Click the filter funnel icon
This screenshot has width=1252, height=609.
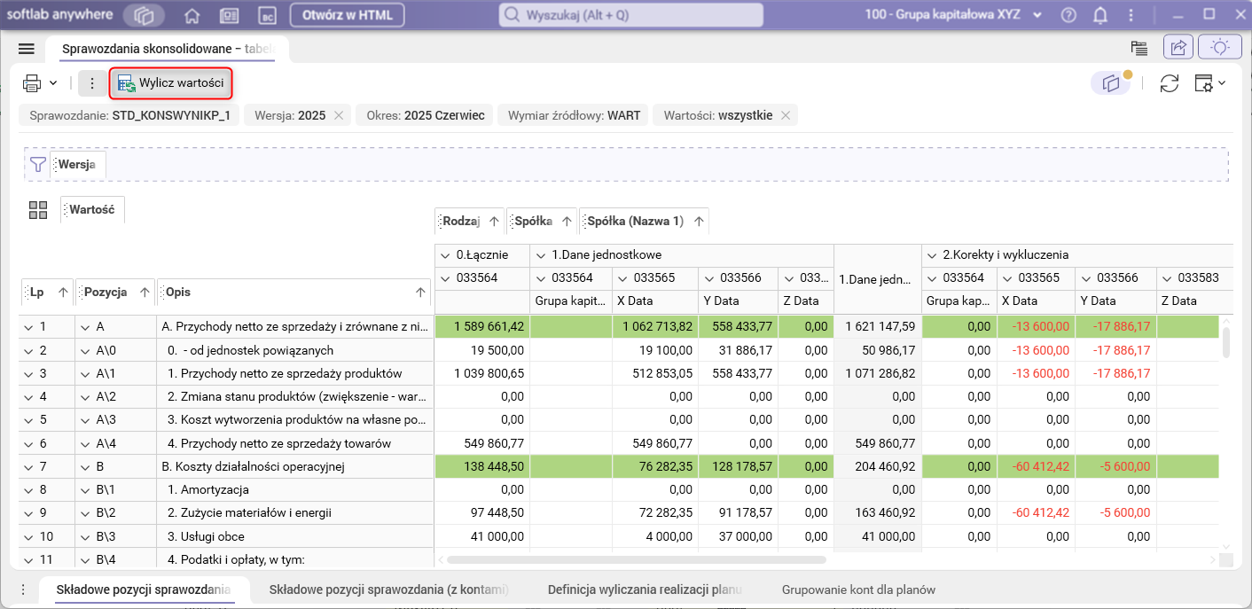(x=37, y=164)
